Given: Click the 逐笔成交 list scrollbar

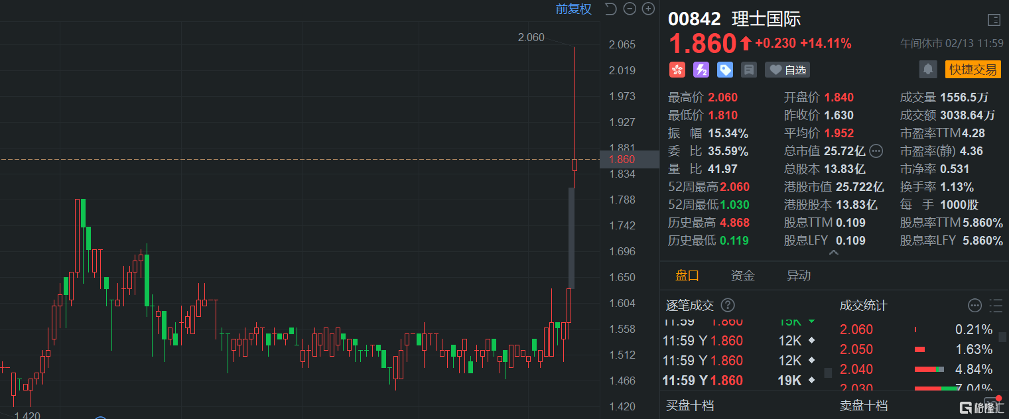Looking at the screenshot, I should coord(828,373).
